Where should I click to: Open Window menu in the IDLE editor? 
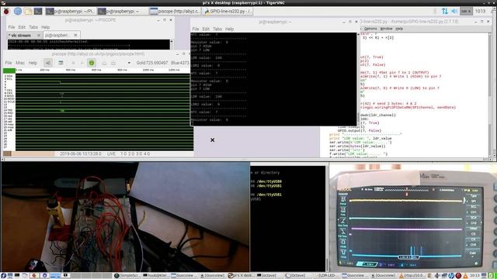pos(386,29)
